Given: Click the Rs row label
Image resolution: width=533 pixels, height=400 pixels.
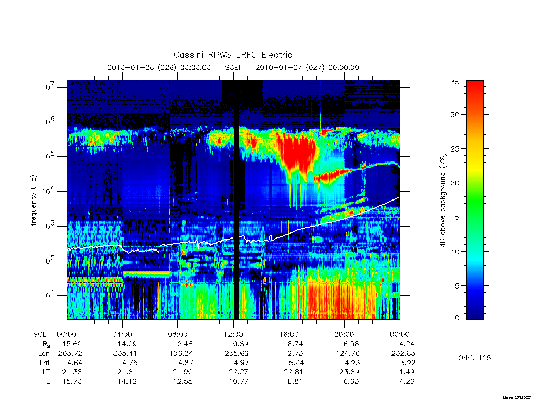Looking at the screenshot, I should click(x=46, y=344).
